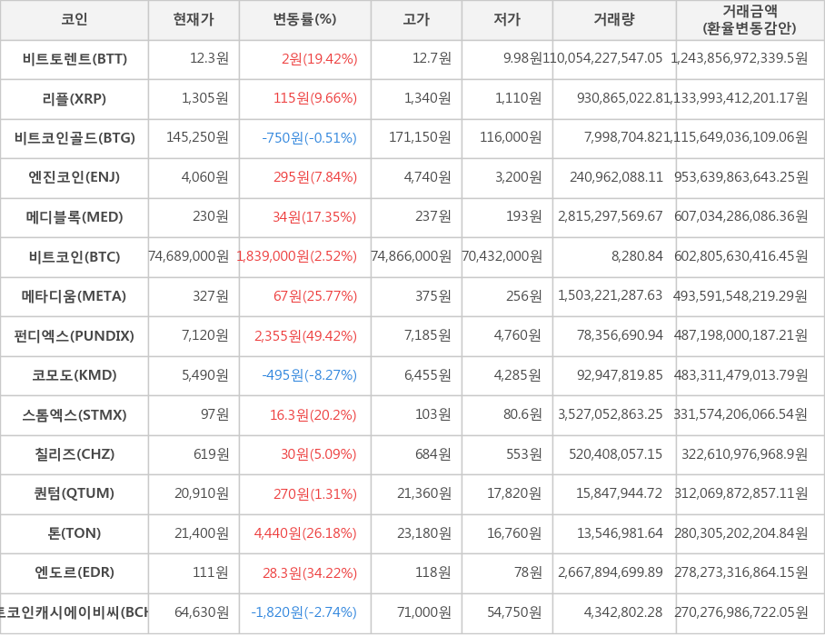Open the 메타디움(META) coin entry

click(x=75, y=296)
